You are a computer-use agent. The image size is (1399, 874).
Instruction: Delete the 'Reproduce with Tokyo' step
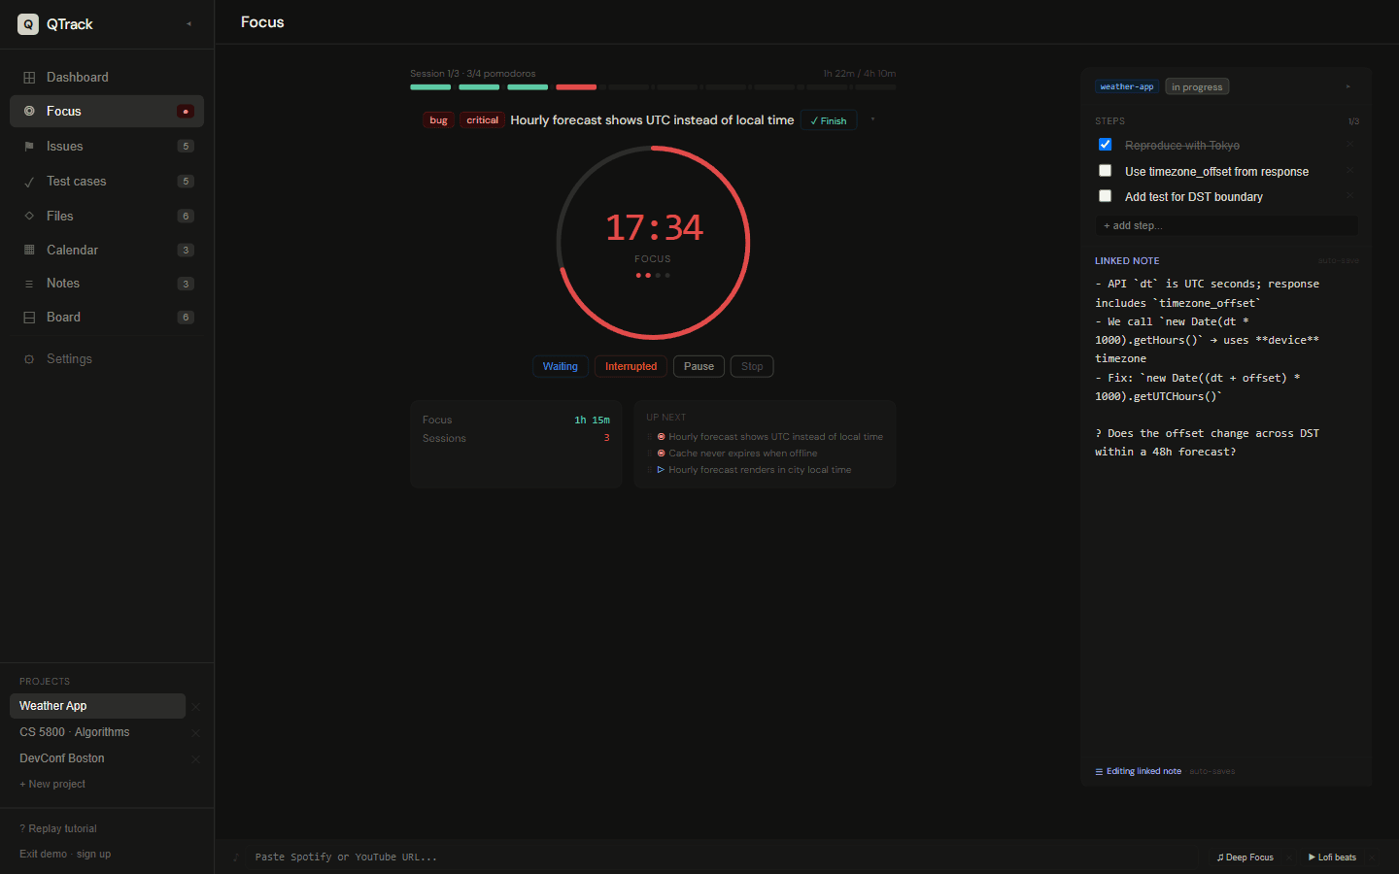coord(1349,145)
